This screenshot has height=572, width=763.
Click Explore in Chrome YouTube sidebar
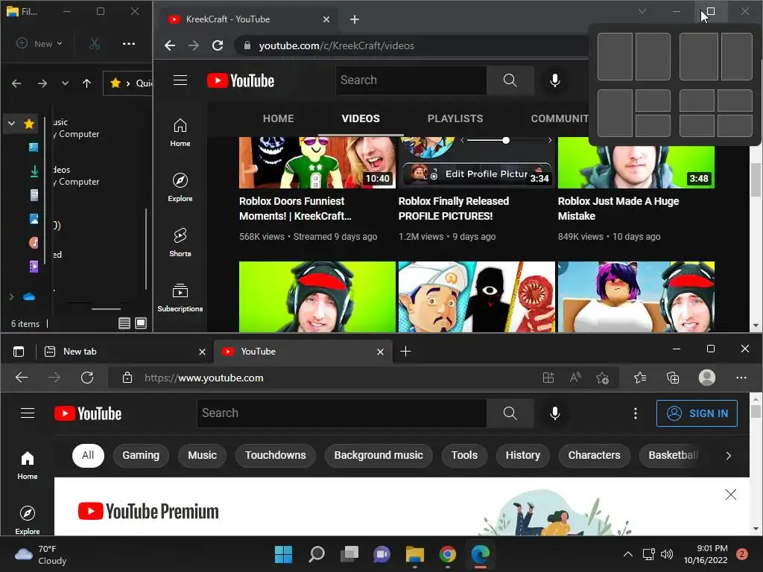(x=180, y=188)
